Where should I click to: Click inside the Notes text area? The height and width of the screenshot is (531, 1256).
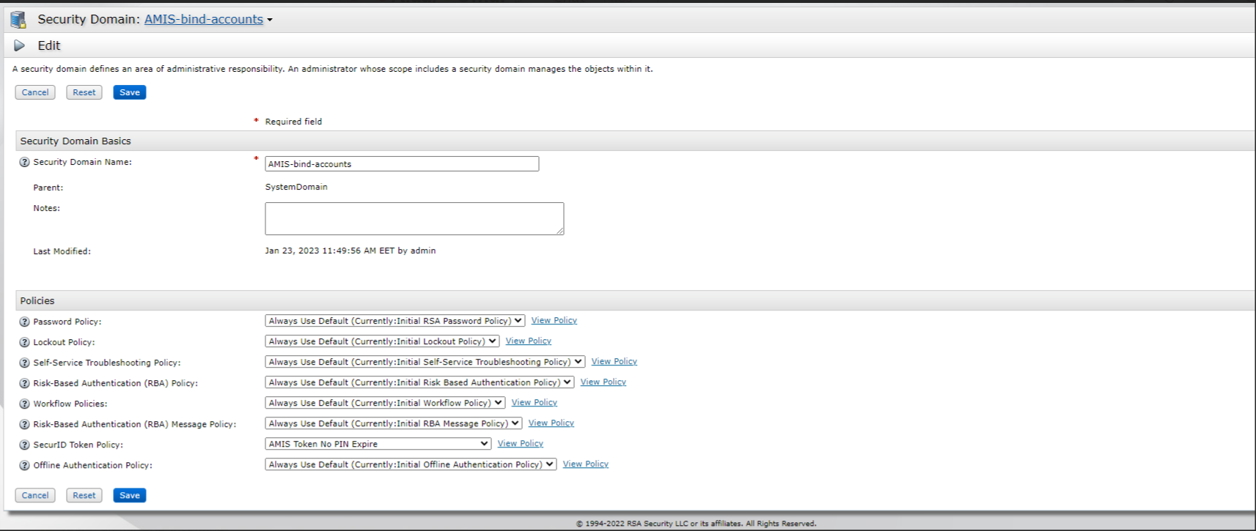pyautogui.click(x=414, y=218)
